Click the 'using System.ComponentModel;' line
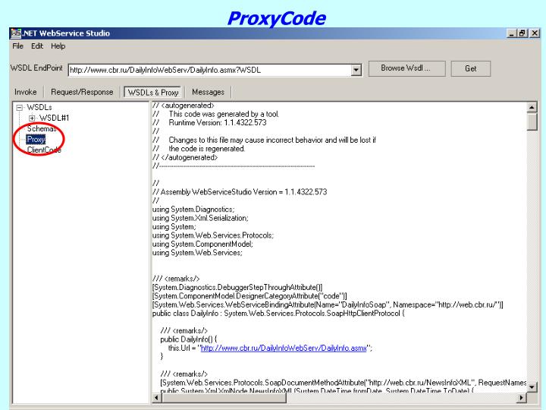The width and height of the screenshot is (546, 410). (x=203, y=244)
